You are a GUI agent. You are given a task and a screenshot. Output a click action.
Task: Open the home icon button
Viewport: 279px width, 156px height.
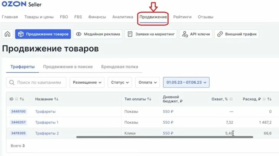point(7,34)
